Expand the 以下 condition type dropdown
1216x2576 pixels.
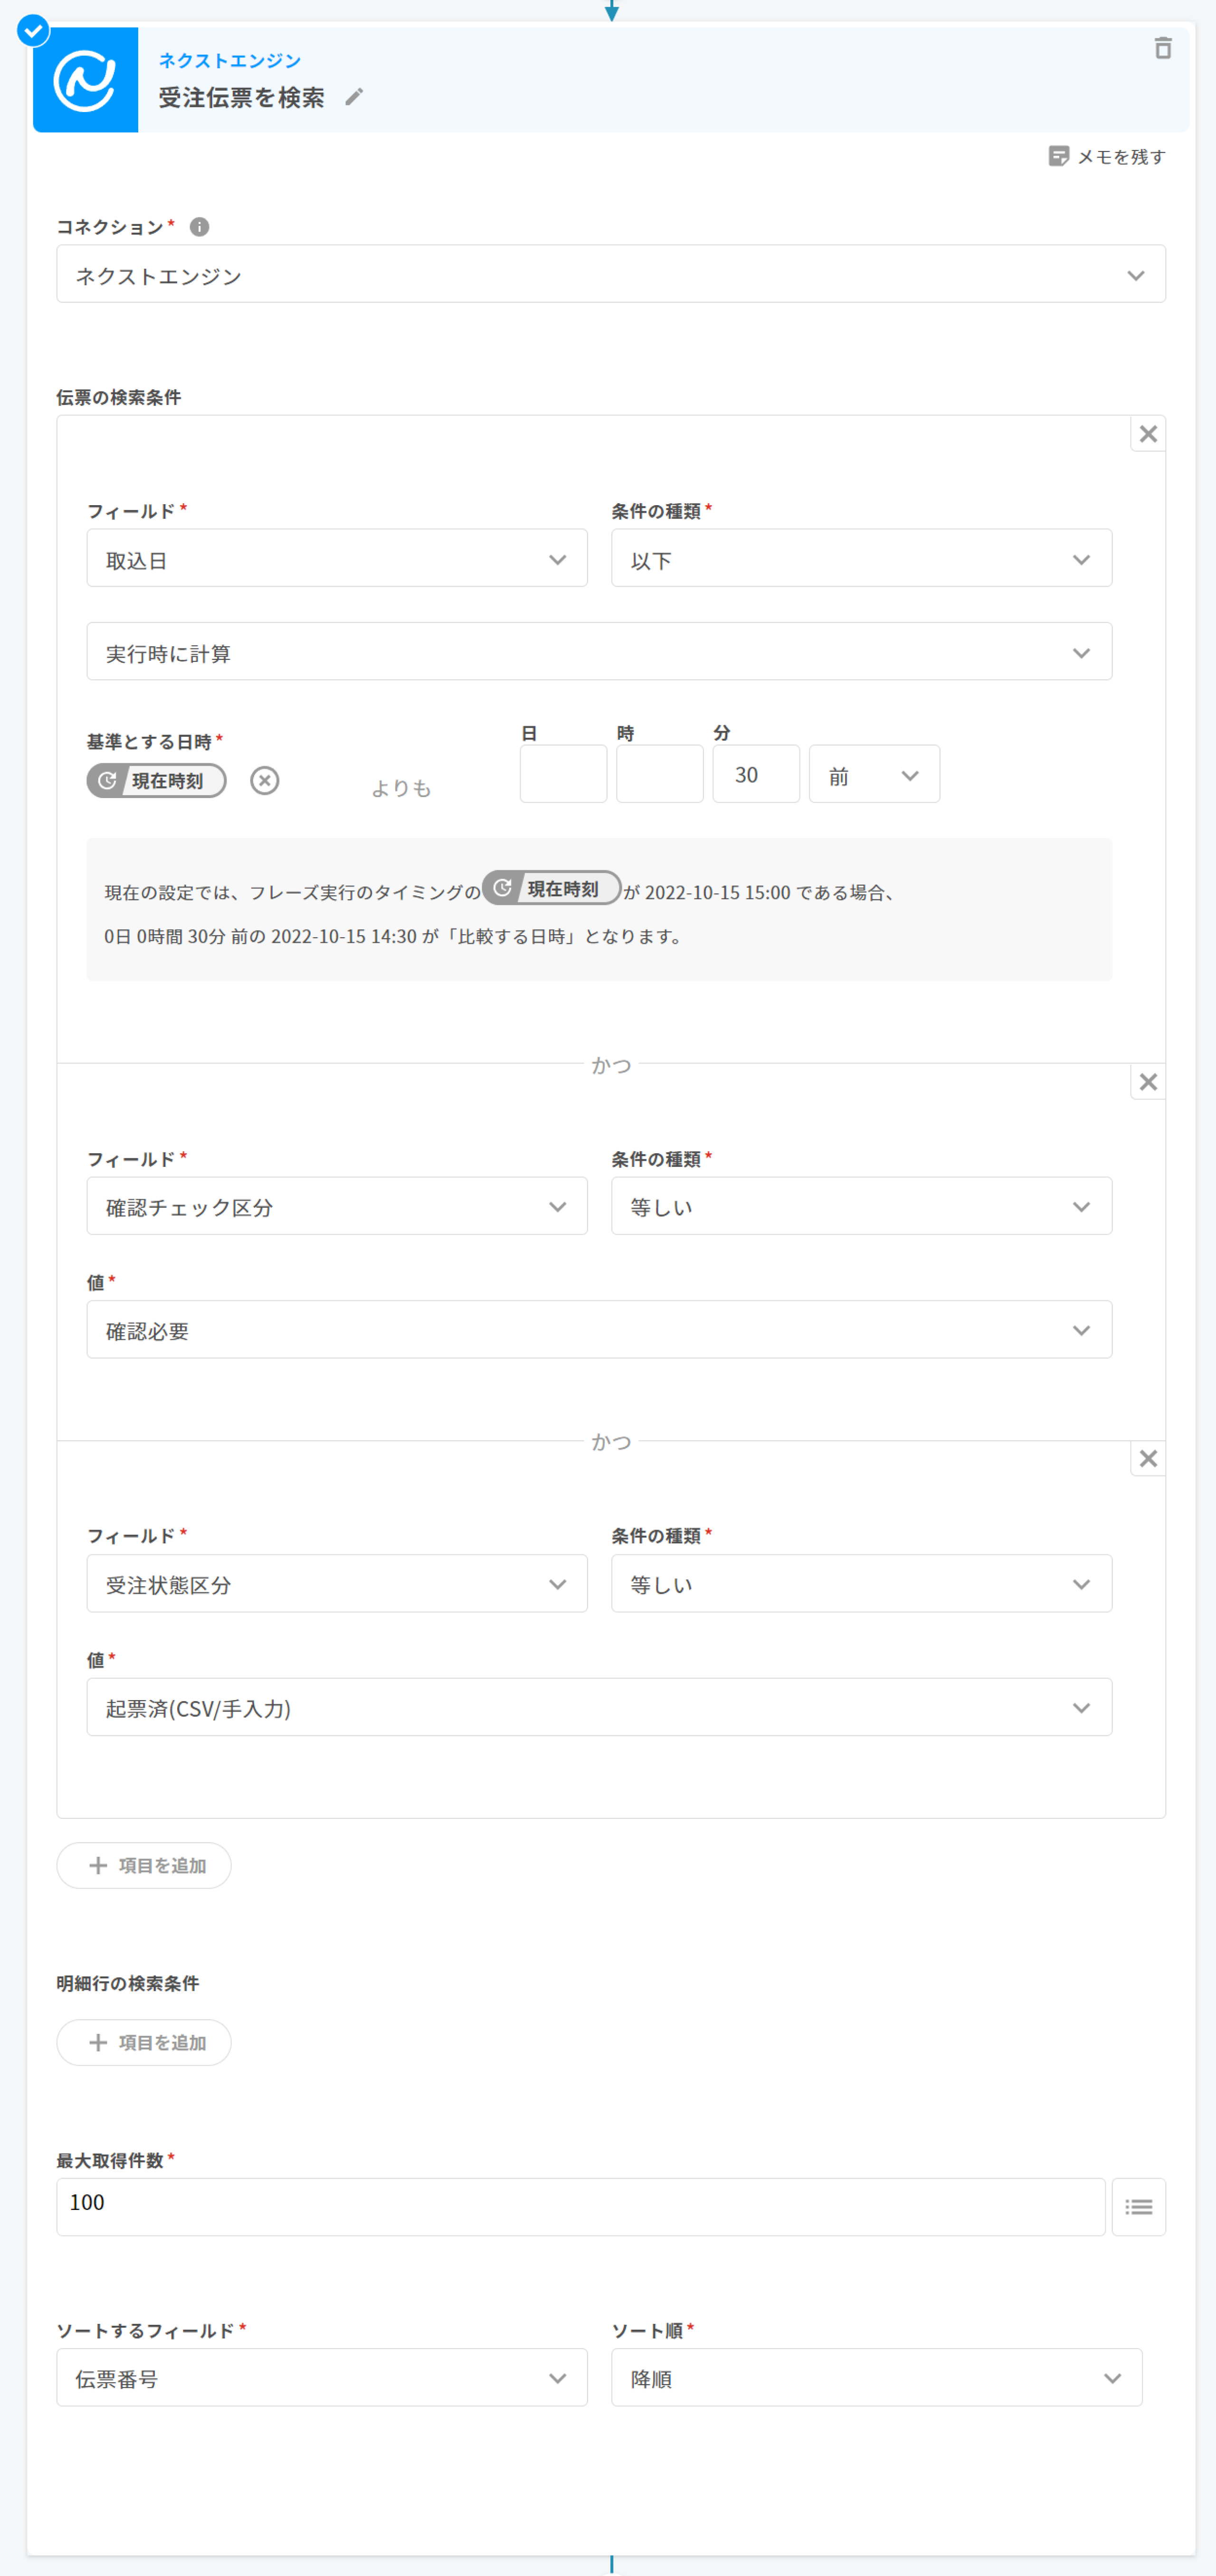[861, 559]
